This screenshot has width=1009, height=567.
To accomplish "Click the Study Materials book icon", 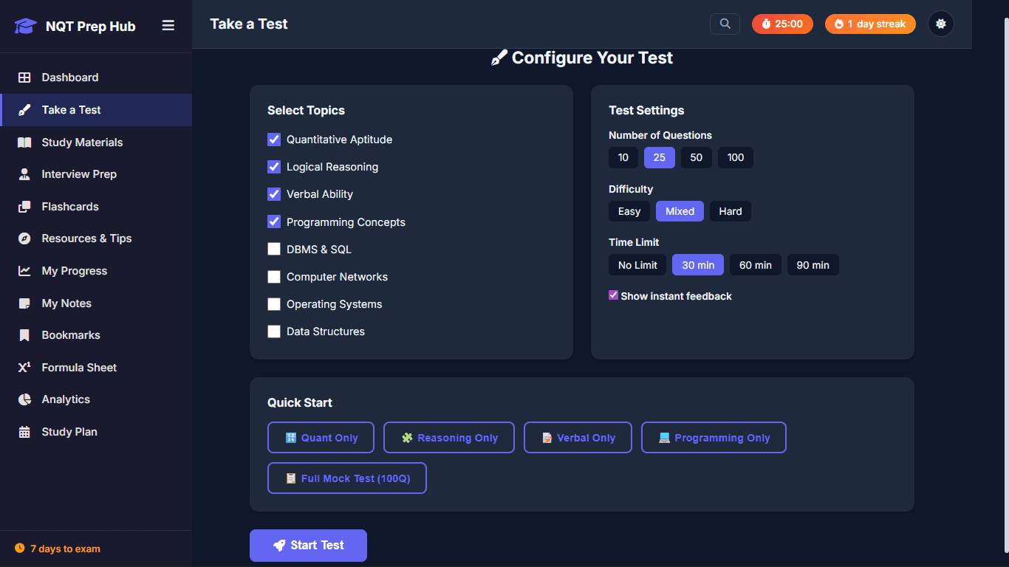I will pyautogui.click(x=24, y=142).
